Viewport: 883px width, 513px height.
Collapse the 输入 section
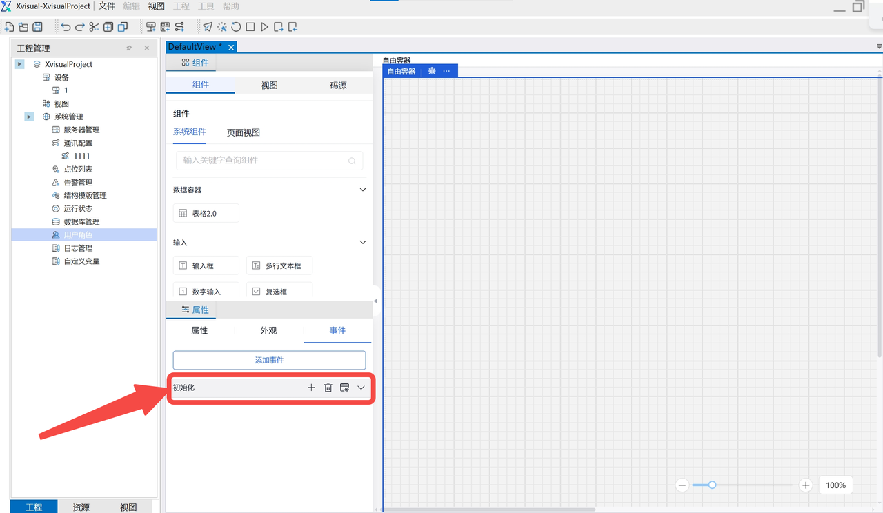click(x=363, y=243)
